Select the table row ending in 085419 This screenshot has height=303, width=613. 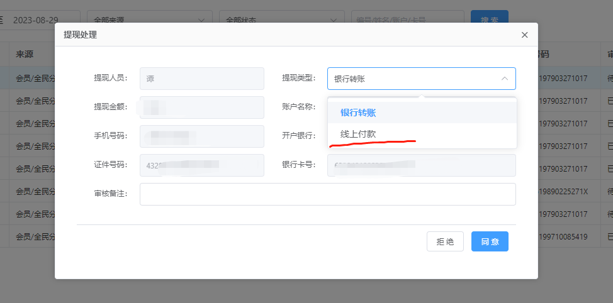click(x=573, y=237)
